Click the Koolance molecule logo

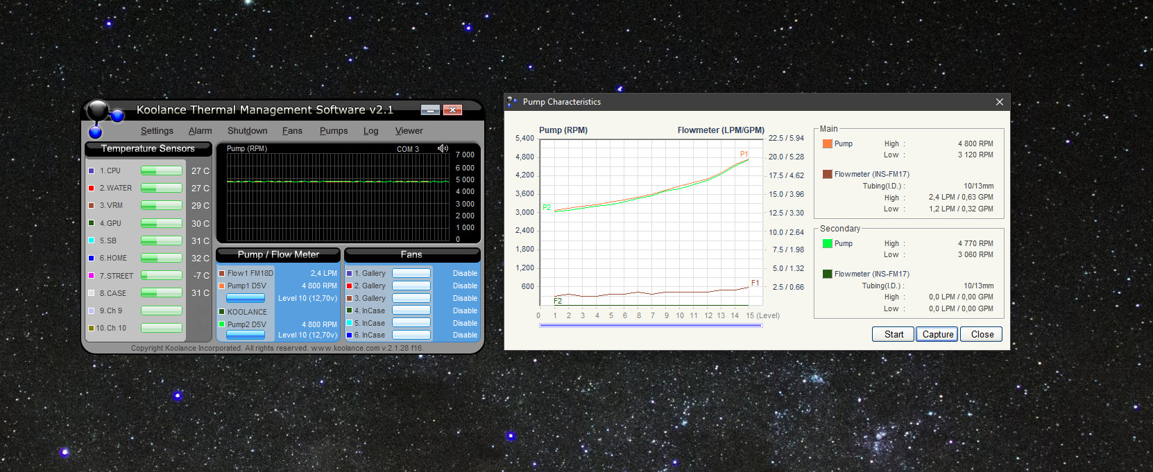click(x=104, y=119)
